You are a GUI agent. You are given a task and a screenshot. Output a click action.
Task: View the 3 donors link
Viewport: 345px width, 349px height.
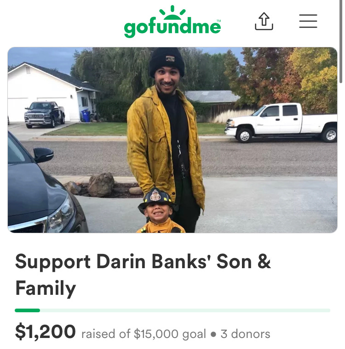245,334
